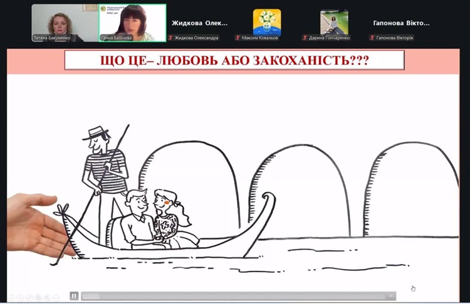Click the video progress seek bar
Image resolution: width=470 pixels, height=304 pixels.
click(x=232, y=296)
